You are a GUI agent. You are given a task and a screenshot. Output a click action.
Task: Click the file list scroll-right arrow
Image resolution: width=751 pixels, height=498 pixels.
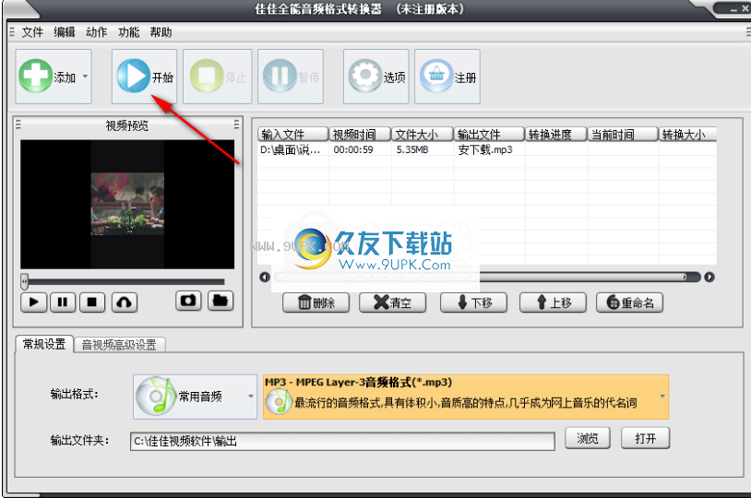(709, 277)
